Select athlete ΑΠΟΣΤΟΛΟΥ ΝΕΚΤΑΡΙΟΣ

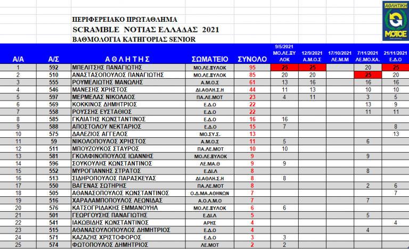[107, 127]
